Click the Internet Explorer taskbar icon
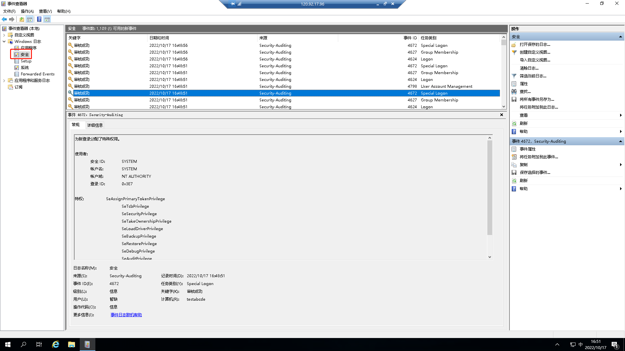 pyautogui.click(x=56, y=344)
